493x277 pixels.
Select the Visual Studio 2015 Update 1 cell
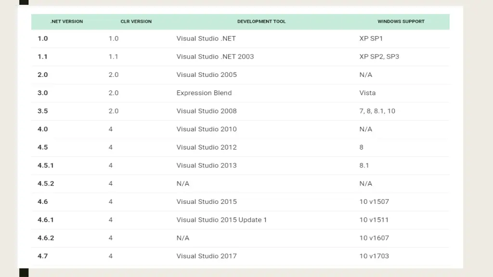(221, 220)
